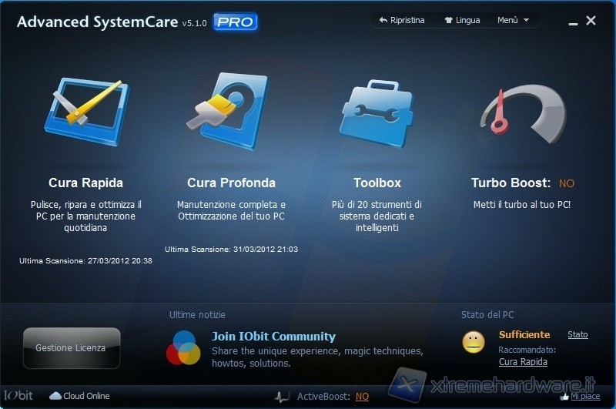
Task: Follow the recommended Cura Rapida link
Action: tap(523, 361)
